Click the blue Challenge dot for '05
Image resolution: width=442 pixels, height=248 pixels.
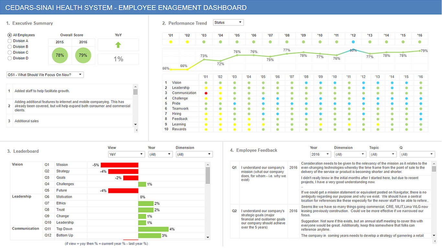tap(263, 98)
